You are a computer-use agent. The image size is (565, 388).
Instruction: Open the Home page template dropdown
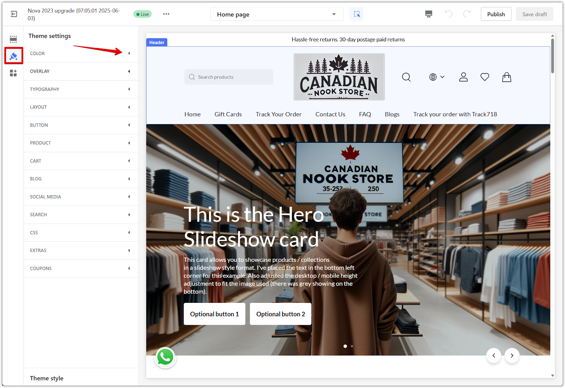(277, 14)
